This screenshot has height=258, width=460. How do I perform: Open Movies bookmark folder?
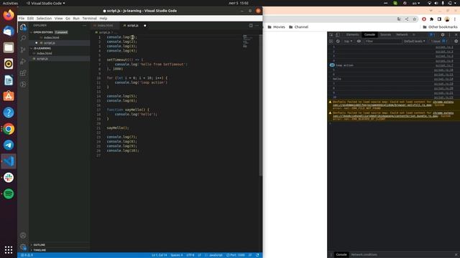[276, 27]
